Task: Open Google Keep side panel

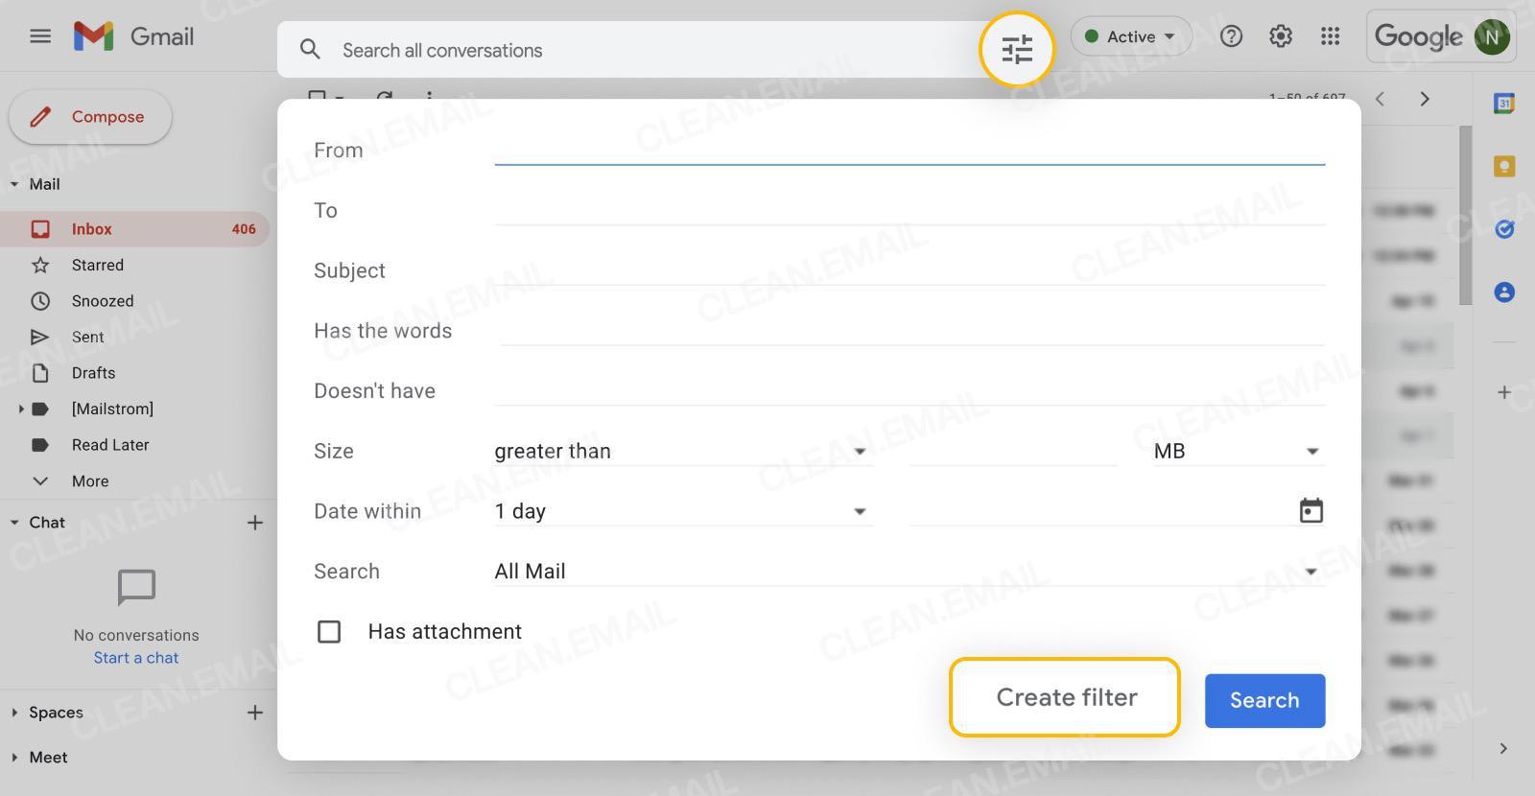Action: point(1504,167)
